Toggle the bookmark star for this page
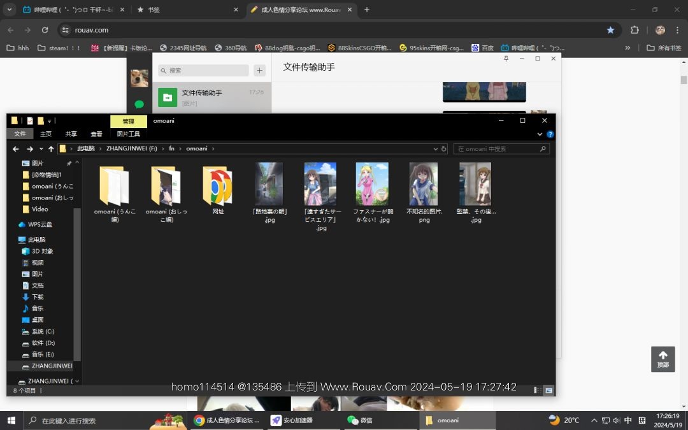This screenshot has height=430, width=688. tap(610, 30)
